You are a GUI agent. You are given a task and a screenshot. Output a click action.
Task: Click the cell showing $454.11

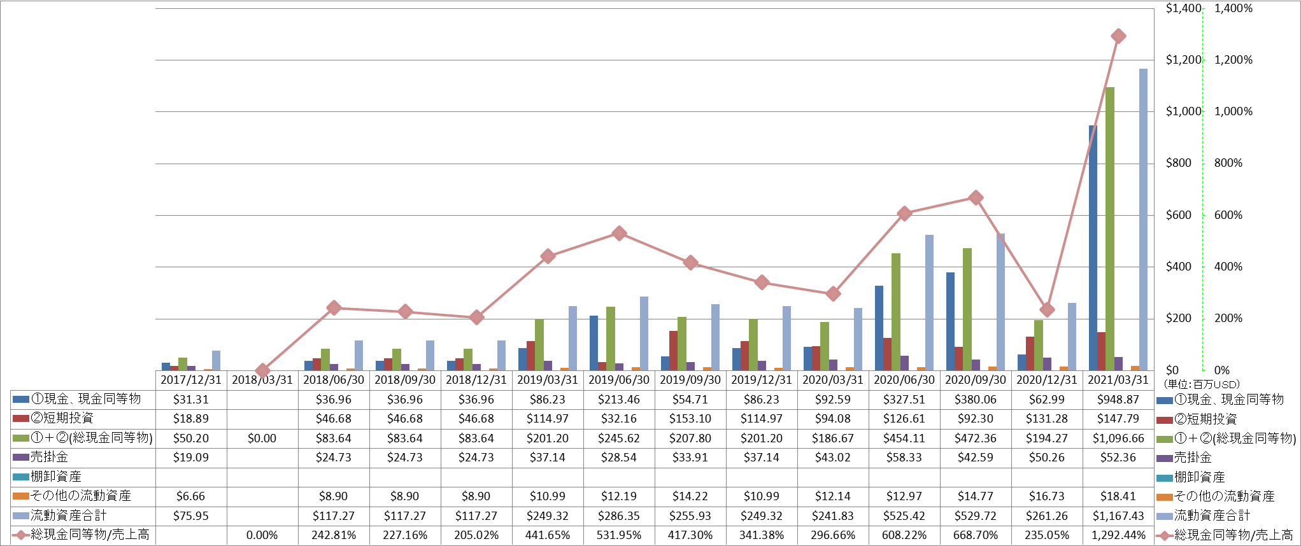tap(904, 438)
